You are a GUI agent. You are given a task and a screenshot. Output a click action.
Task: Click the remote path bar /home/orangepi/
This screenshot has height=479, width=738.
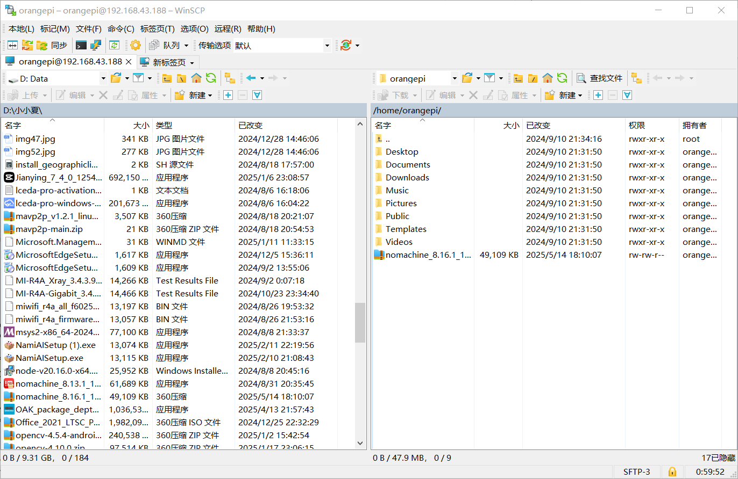tap(554, 110)
